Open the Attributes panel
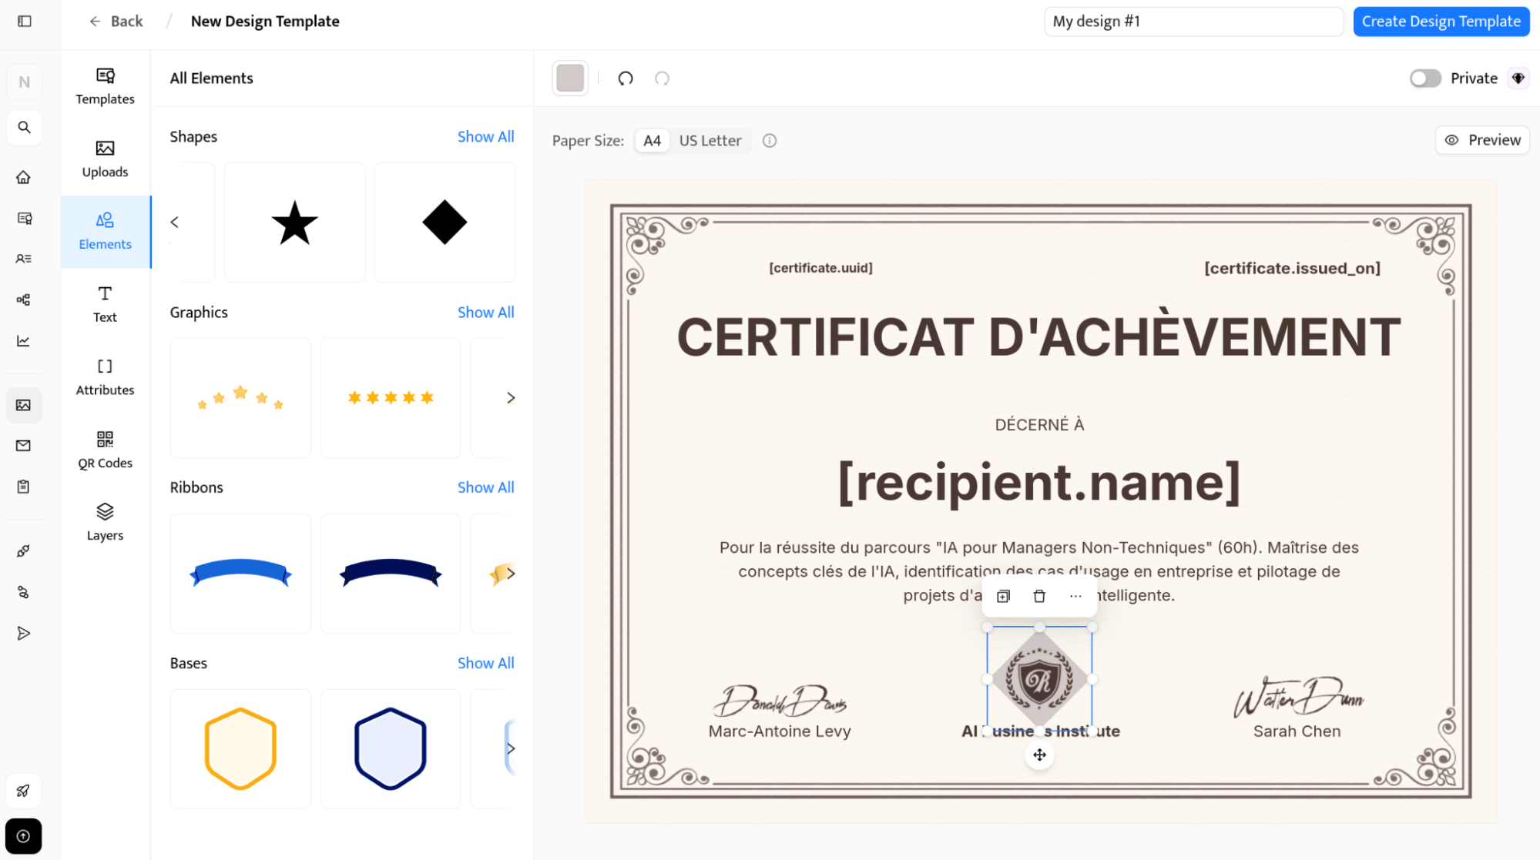The image size is (1540, 860). 105,377
